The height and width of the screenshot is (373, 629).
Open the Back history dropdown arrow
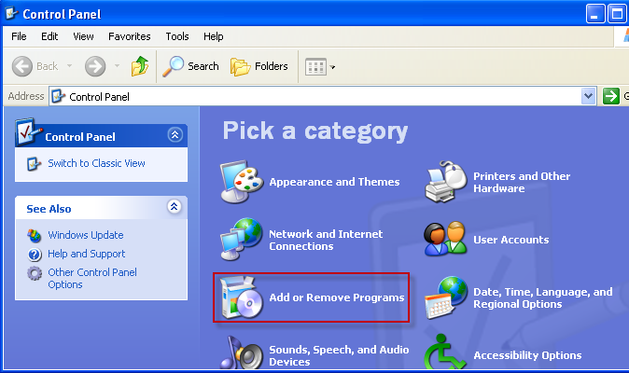coord(69,65)
